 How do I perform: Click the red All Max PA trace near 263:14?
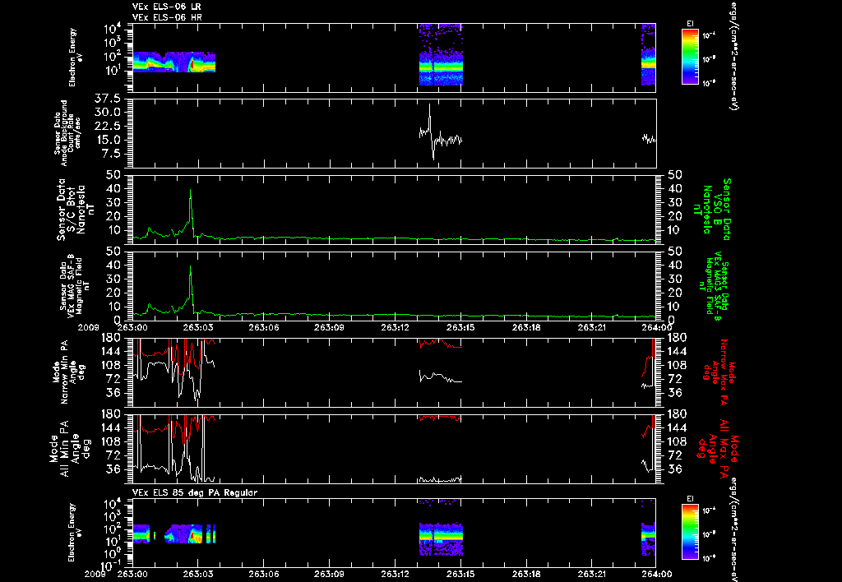coord(441,417)
